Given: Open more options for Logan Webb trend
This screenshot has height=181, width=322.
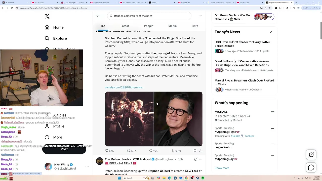Looking at the screenshot, I should [272, 144].
